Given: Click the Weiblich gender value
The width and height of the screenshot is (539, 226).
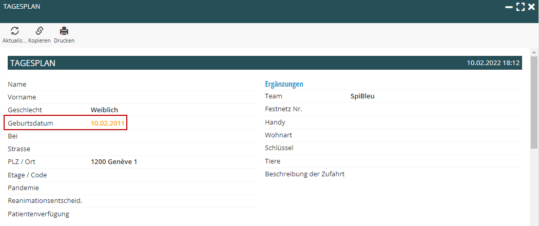Looking at the screenshot, I should [104, 110].
